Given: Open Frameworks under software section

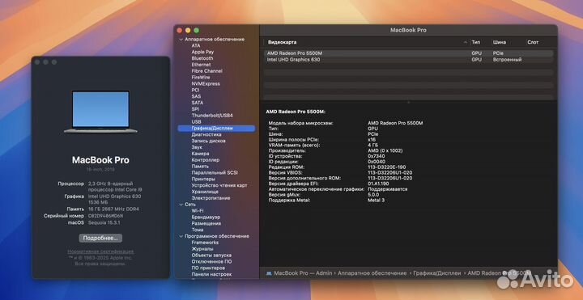Looking at the screenshot, I should [x=205, y=243].
